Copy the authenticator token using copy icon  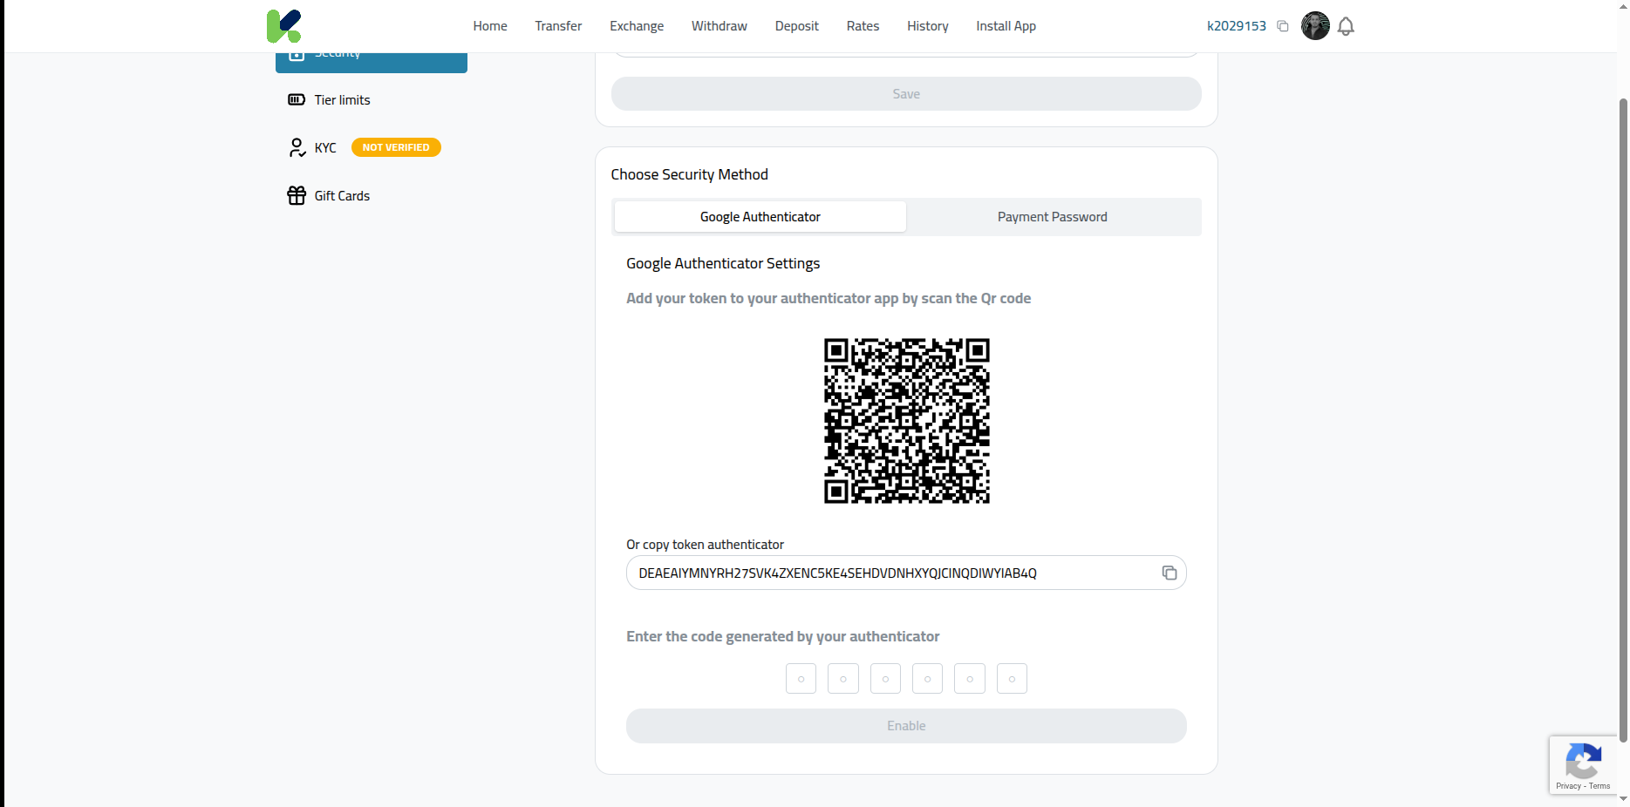coord(1170,573)
